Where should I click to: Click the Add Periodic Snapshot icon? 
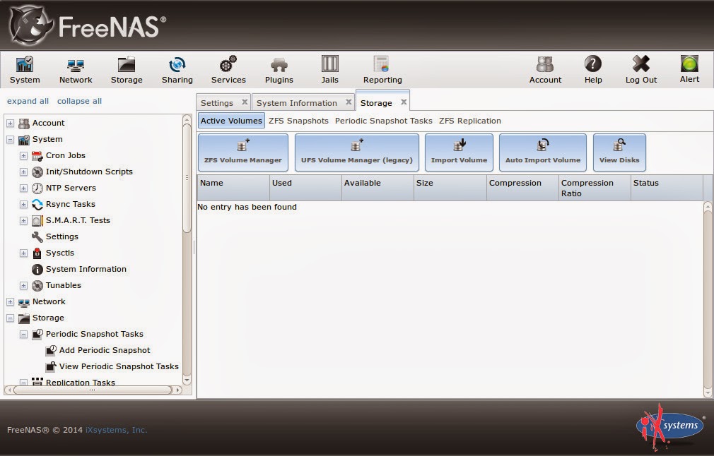(x=51, y=351)
